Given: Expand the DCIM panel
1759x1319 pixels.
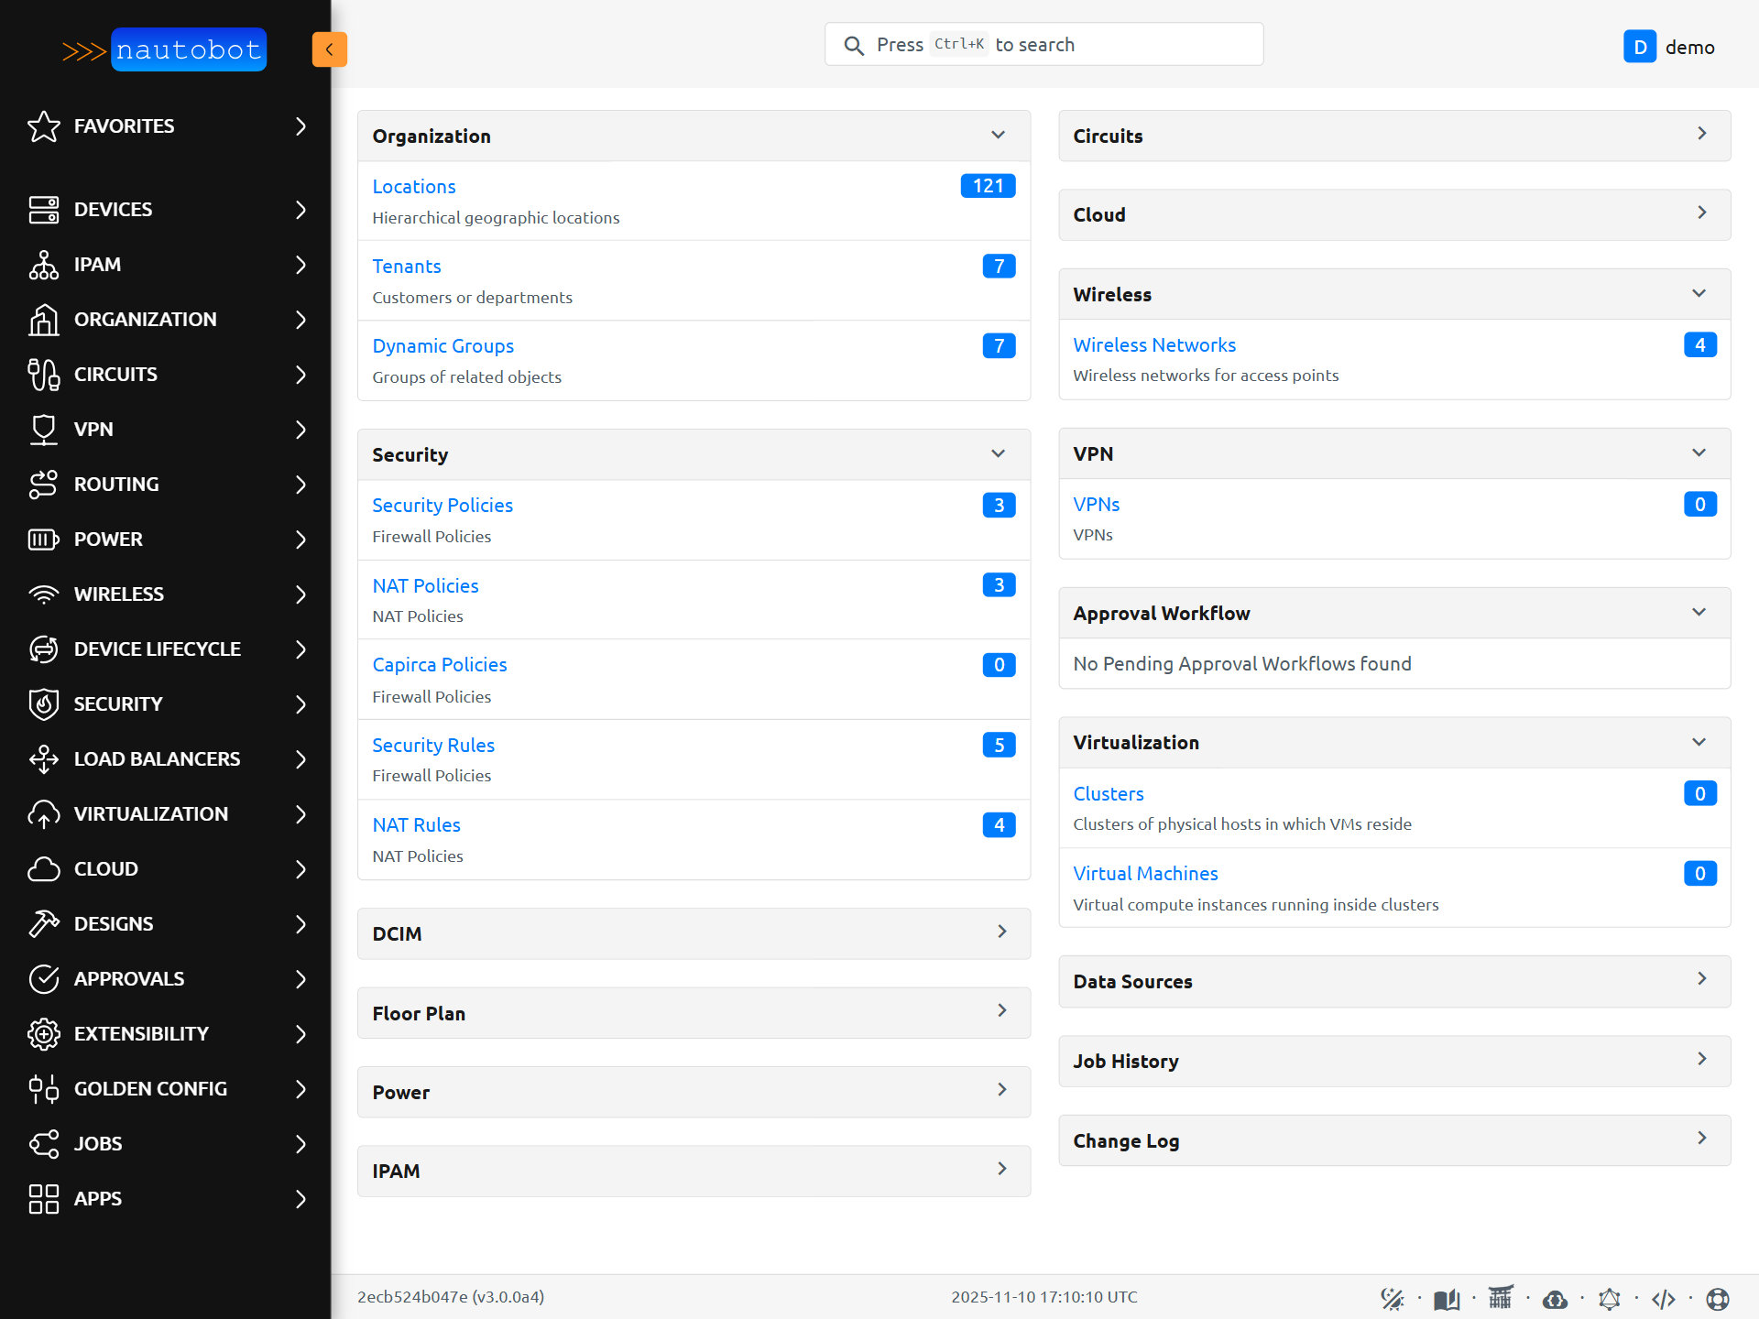Looking at the screenshot, I should (x=1001, y=932).
